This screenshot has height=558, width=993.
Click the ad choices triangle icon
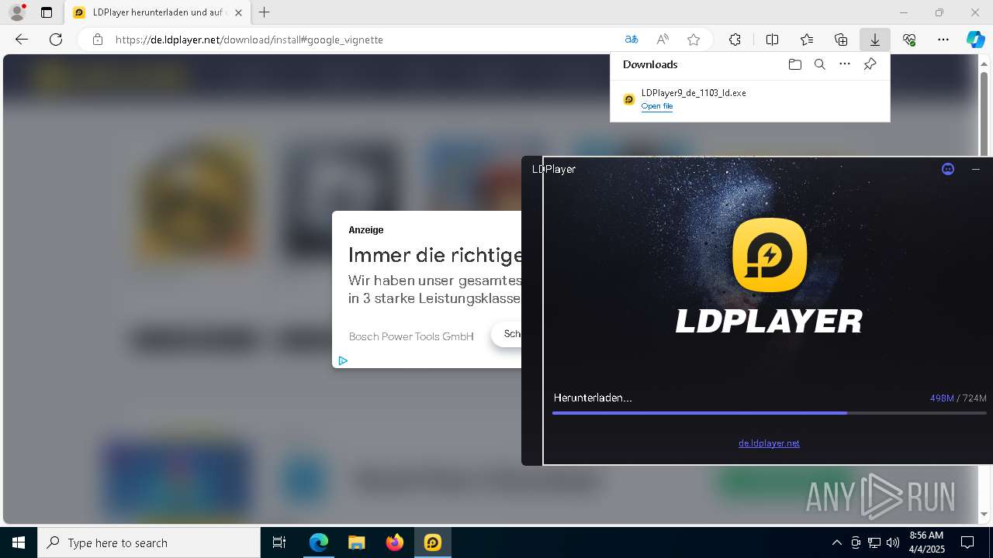[x=343, y=360]
